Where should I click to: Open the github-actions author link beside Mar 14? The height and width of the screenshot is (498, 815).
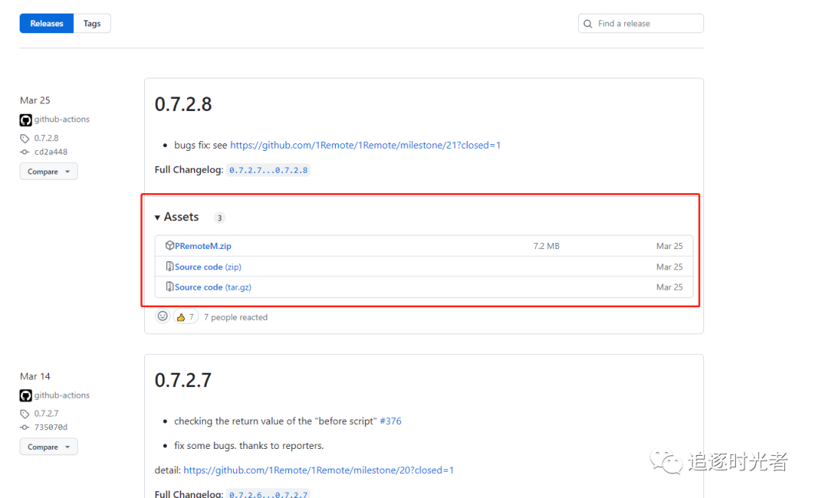pos(62,395)
